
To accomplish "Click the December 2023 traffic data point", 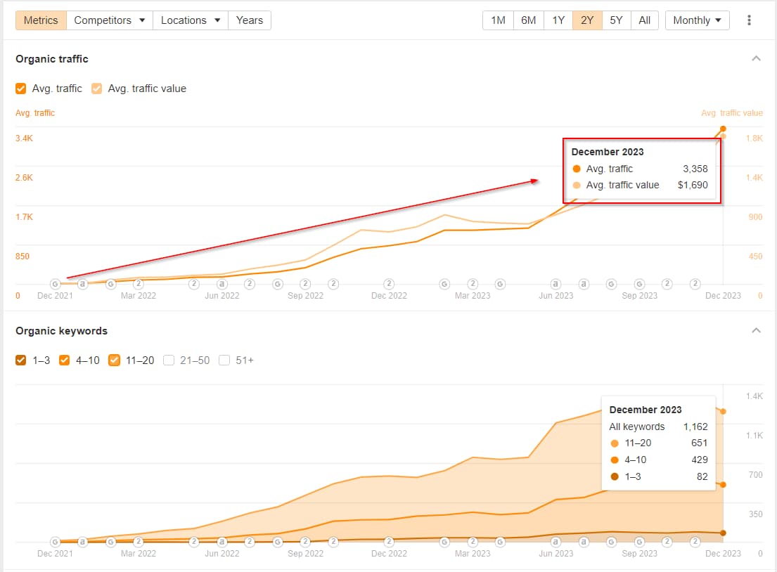I will [x=722, y=129].
